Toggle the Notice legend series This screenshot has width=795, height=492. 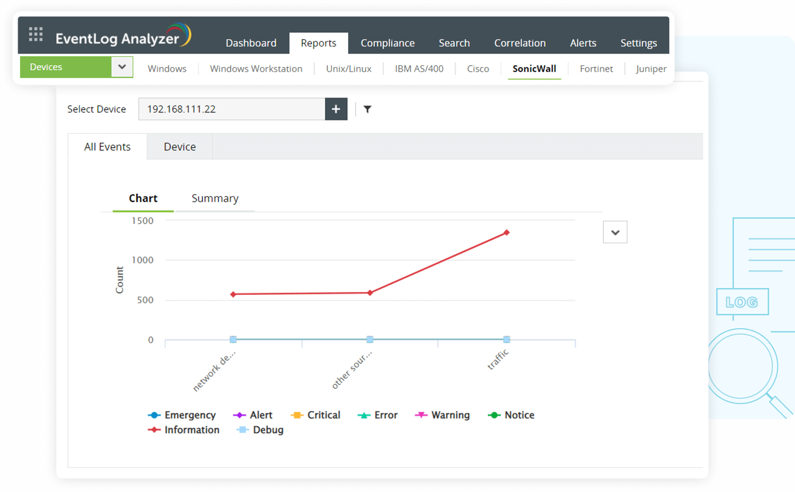(x=511, y=415)
